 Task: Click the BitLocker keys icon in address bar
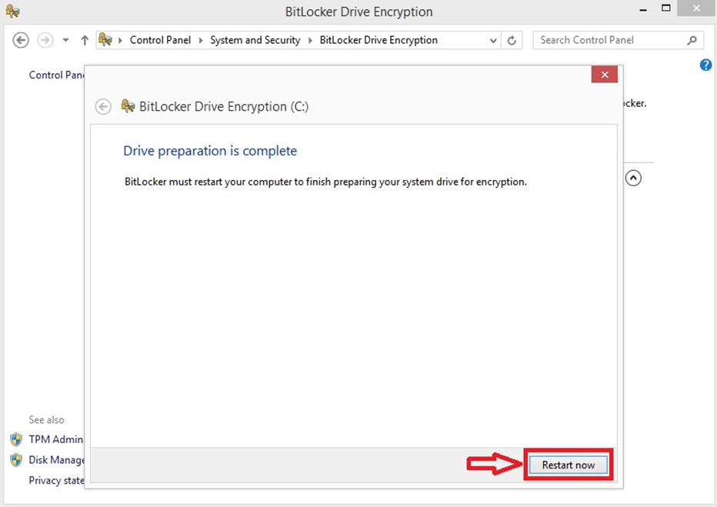tap(105, 40)
